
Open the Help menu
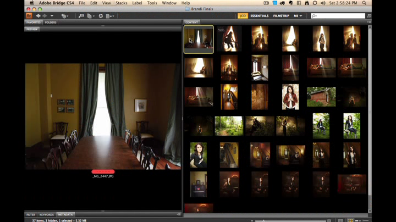coord(185,3)
